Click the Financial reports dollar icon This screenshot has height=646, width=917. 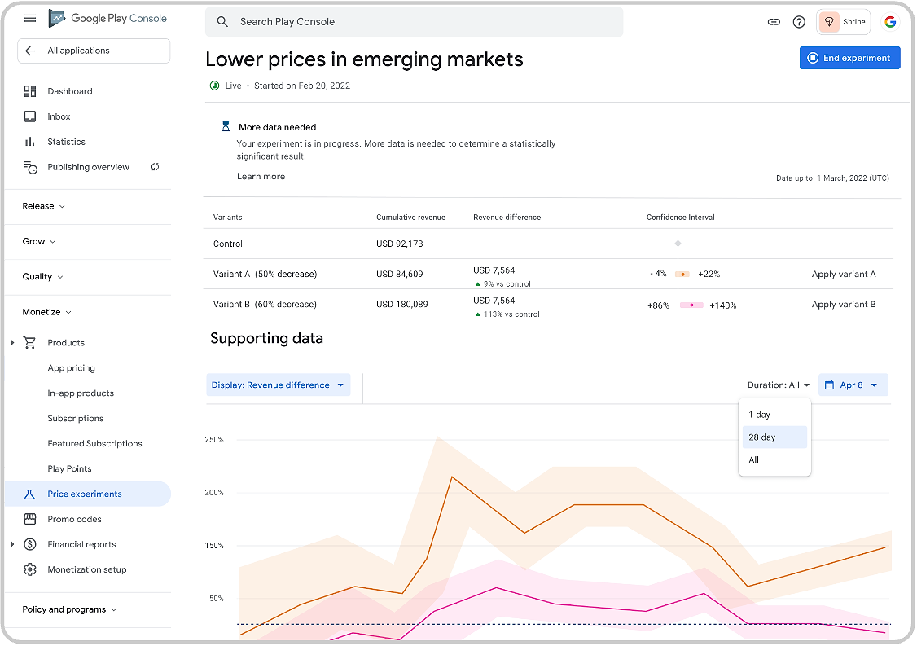[x=30, y=544]
